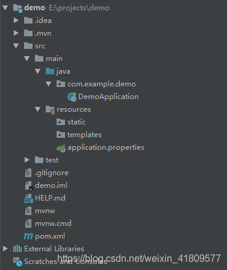The height and width of the screenshot is (270, 227).
Task: Select the test folder name
Action: point(52,160)
